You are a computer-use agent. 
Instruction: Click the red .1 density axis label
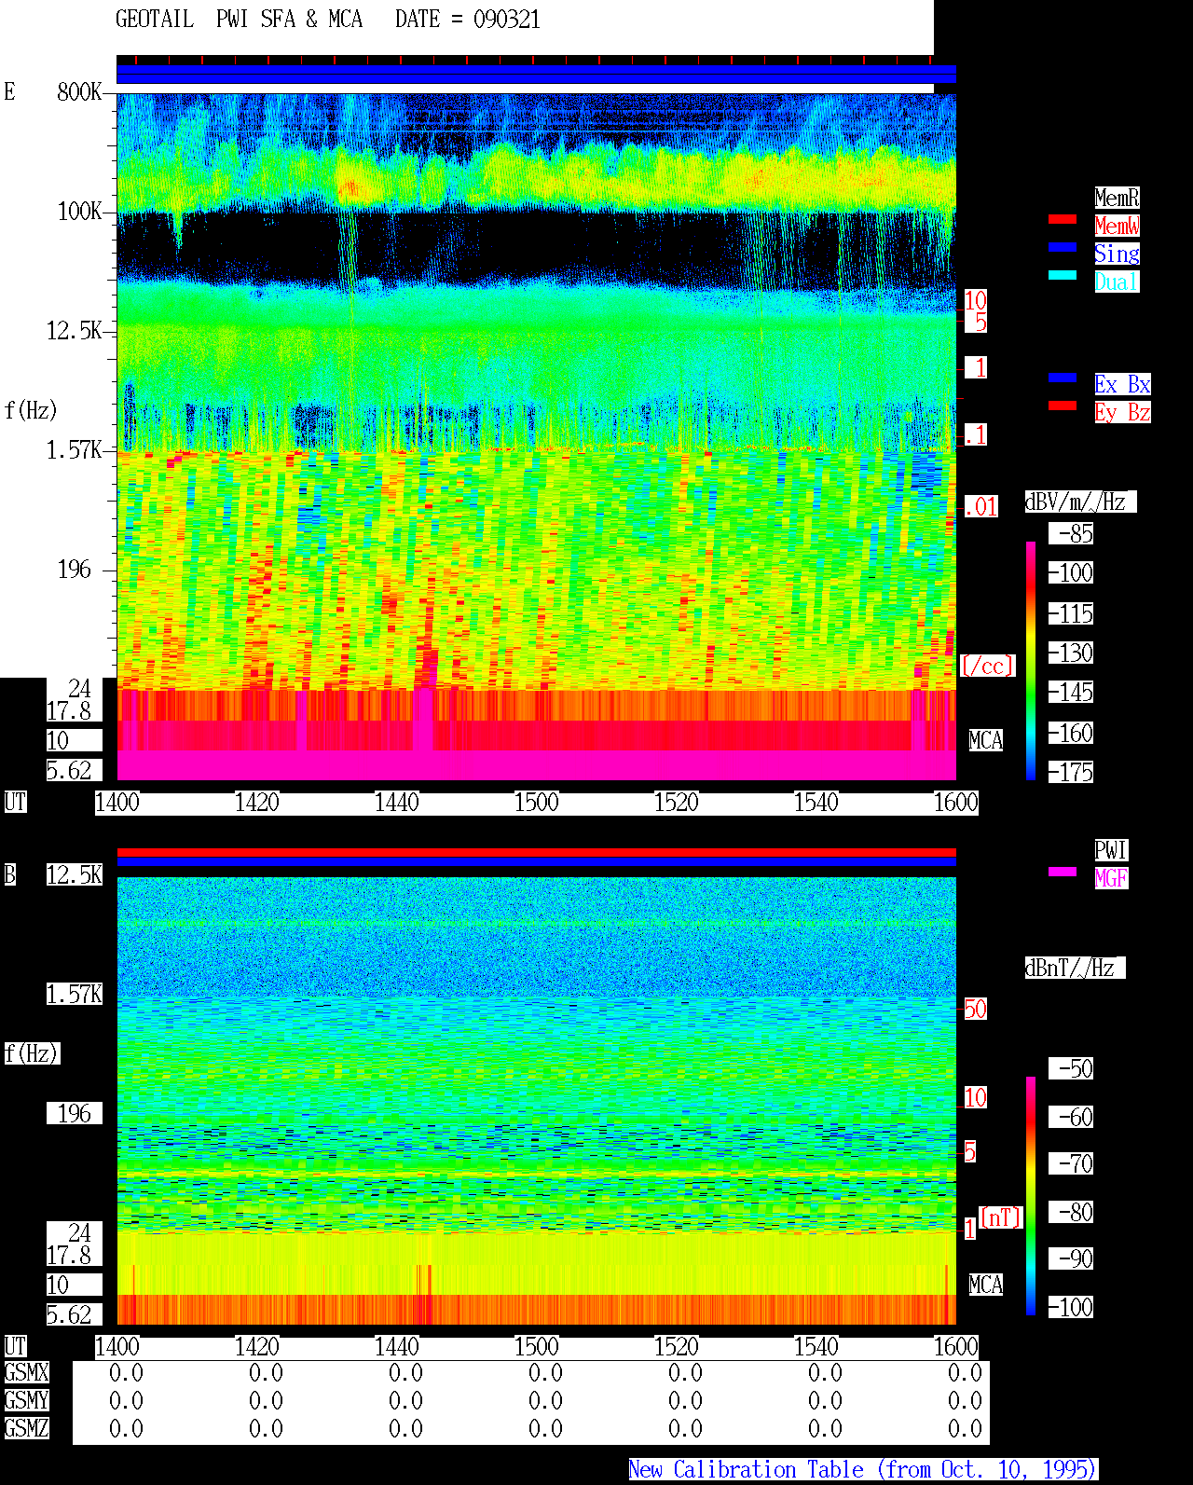pyautogui.click(x=975, y=434)
